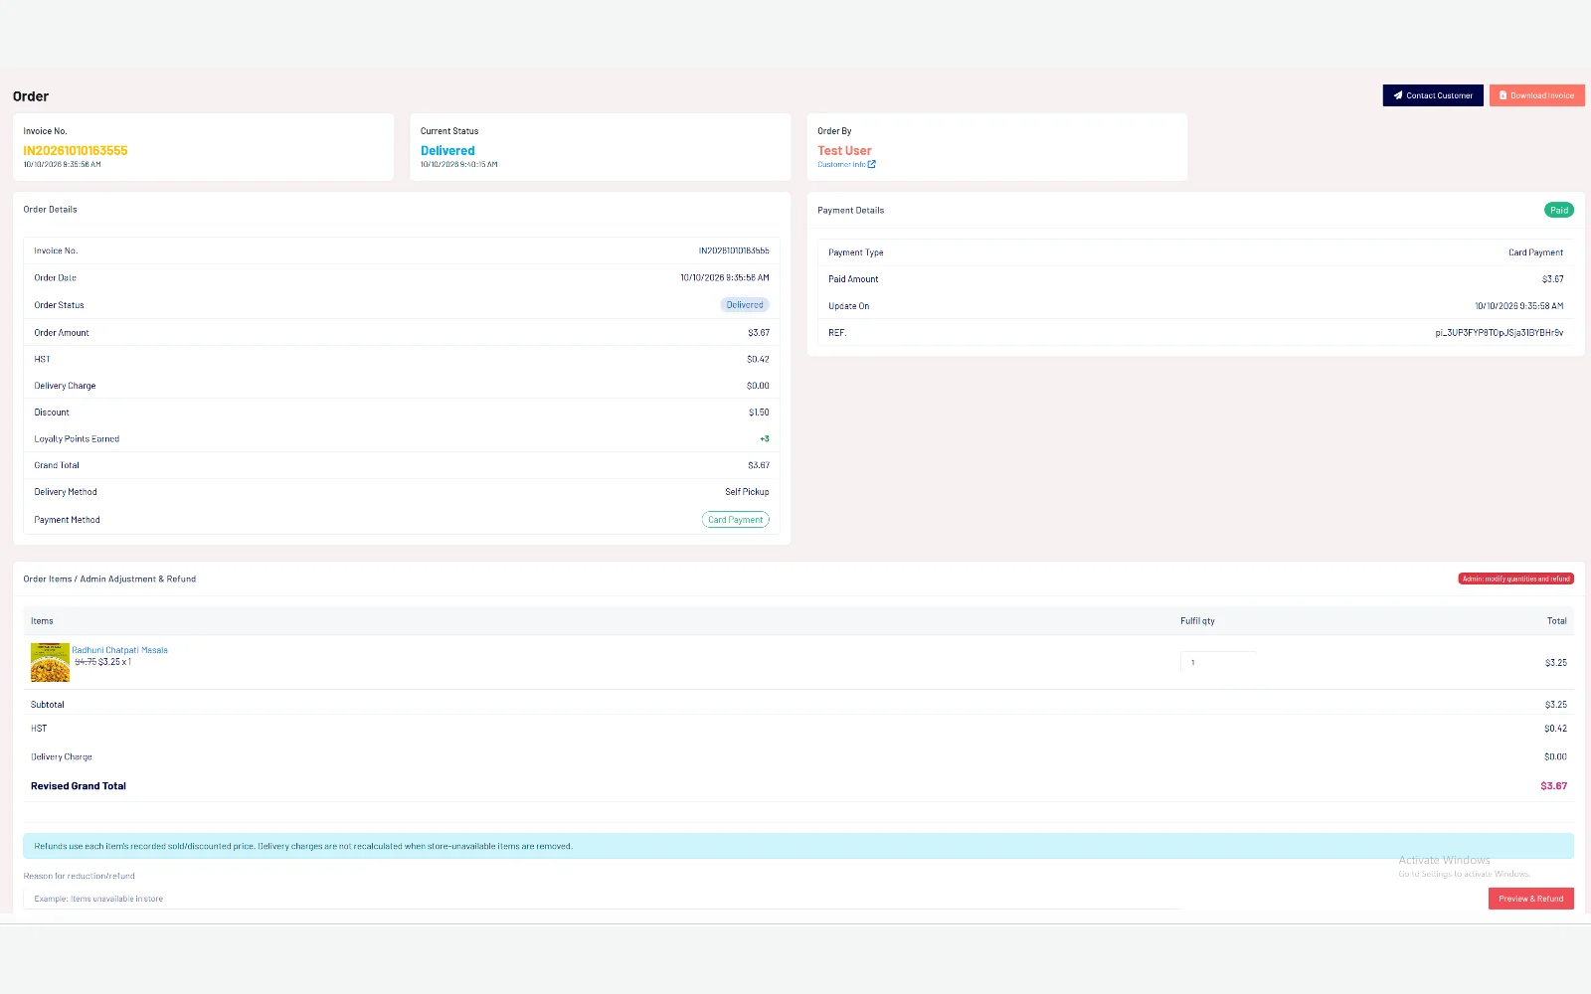Click into the Reason for reduction/refund field

tap(604, 899)
